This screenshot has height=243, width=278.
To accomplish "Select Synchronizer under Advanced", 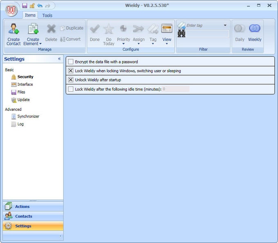I will coord(25,116).
